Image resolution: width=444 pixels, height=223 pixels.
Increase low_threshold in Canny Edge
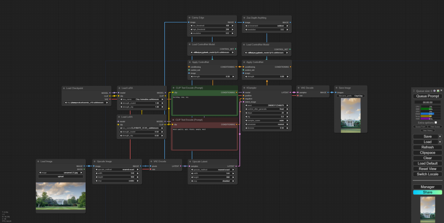(x=233, y=26)
